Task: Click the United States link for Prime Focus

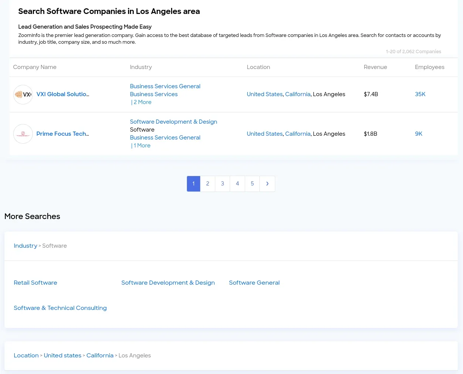Action: pyautogui.click(x=264, y=133)
